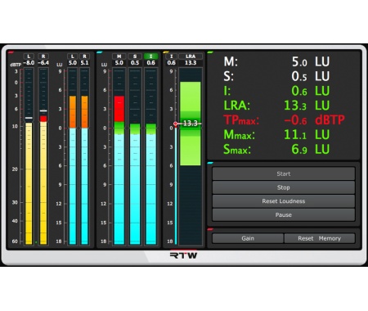The width and height of the screenshot is (368, 311).
Task: Click the red corner marker of the true peak panel
Action: click(x=11, y=52)
